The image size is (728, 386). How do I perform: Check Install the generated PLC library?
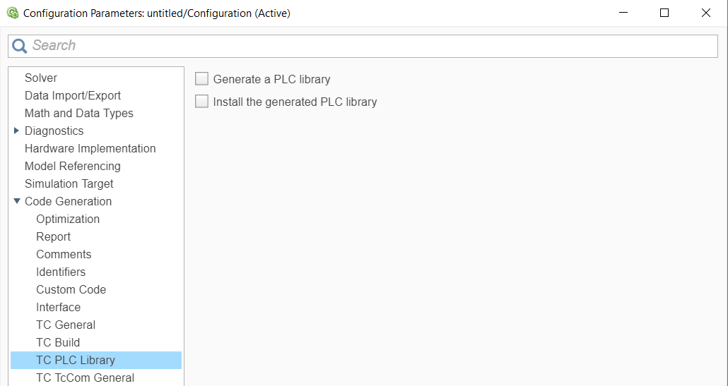pos(201,101)
